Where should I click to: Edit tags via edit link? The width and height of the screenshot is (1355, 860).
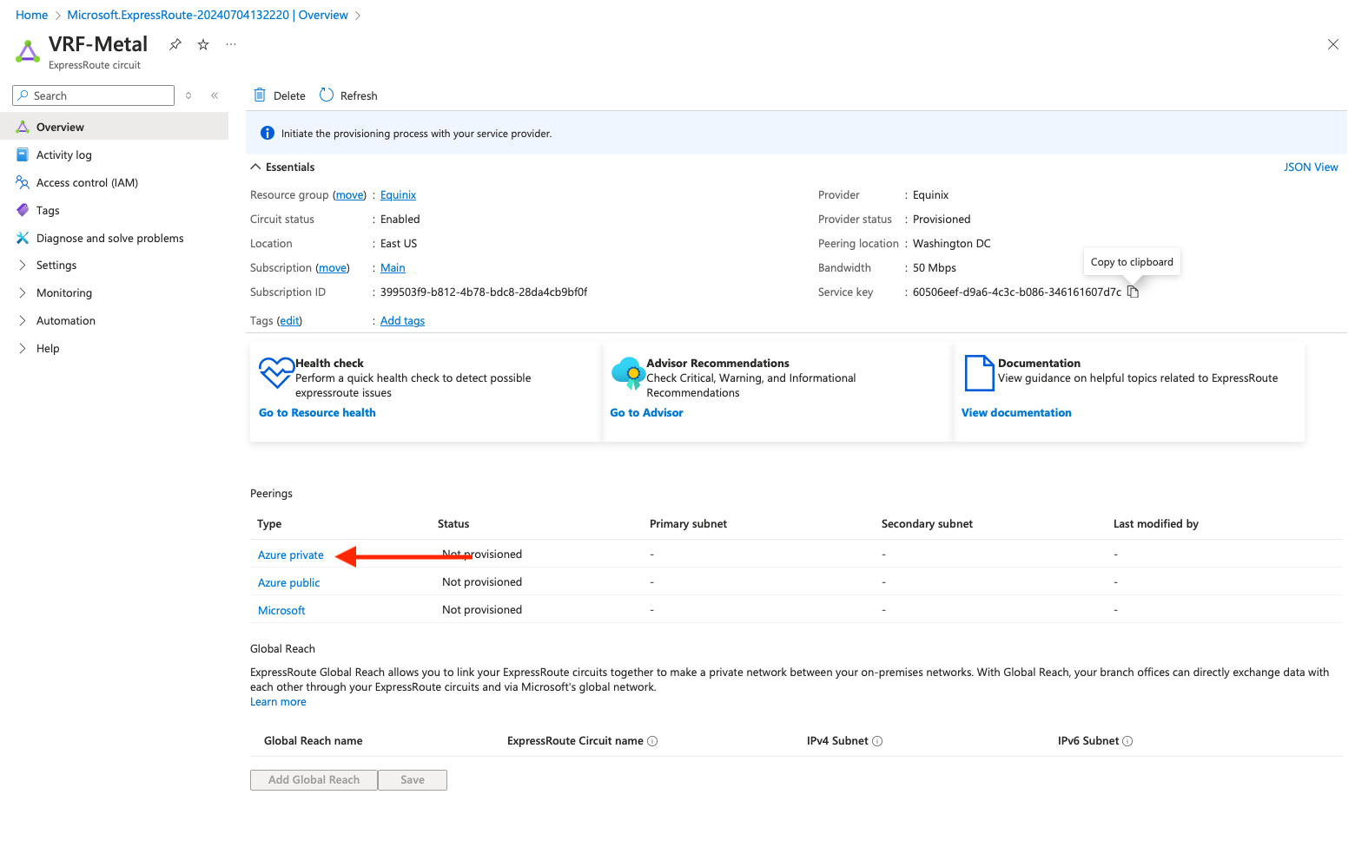point(289,321)
